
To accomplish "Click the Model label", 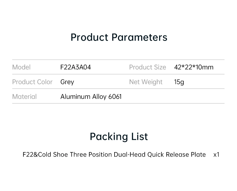I will [x=21, y=67].
